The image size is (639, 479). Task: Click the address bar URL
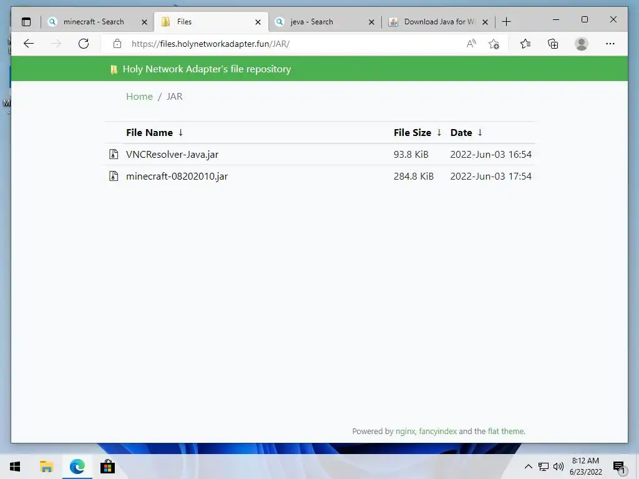click(210, 44)
